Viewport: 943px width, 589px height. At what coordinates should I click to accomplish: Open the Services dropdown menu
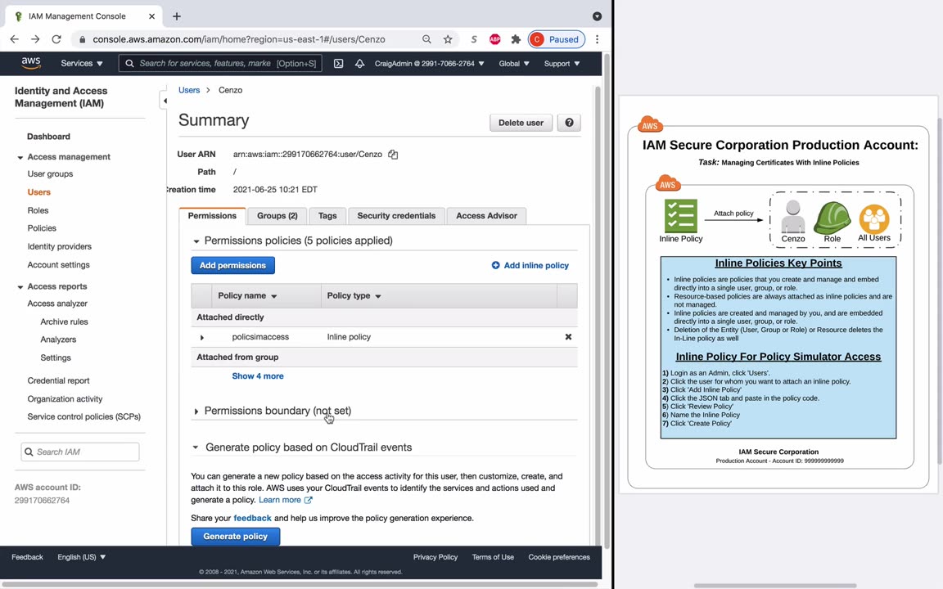(x=82, y=63)
